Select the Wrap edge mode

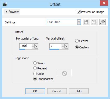pyautogui.click(x=35, y=63)
